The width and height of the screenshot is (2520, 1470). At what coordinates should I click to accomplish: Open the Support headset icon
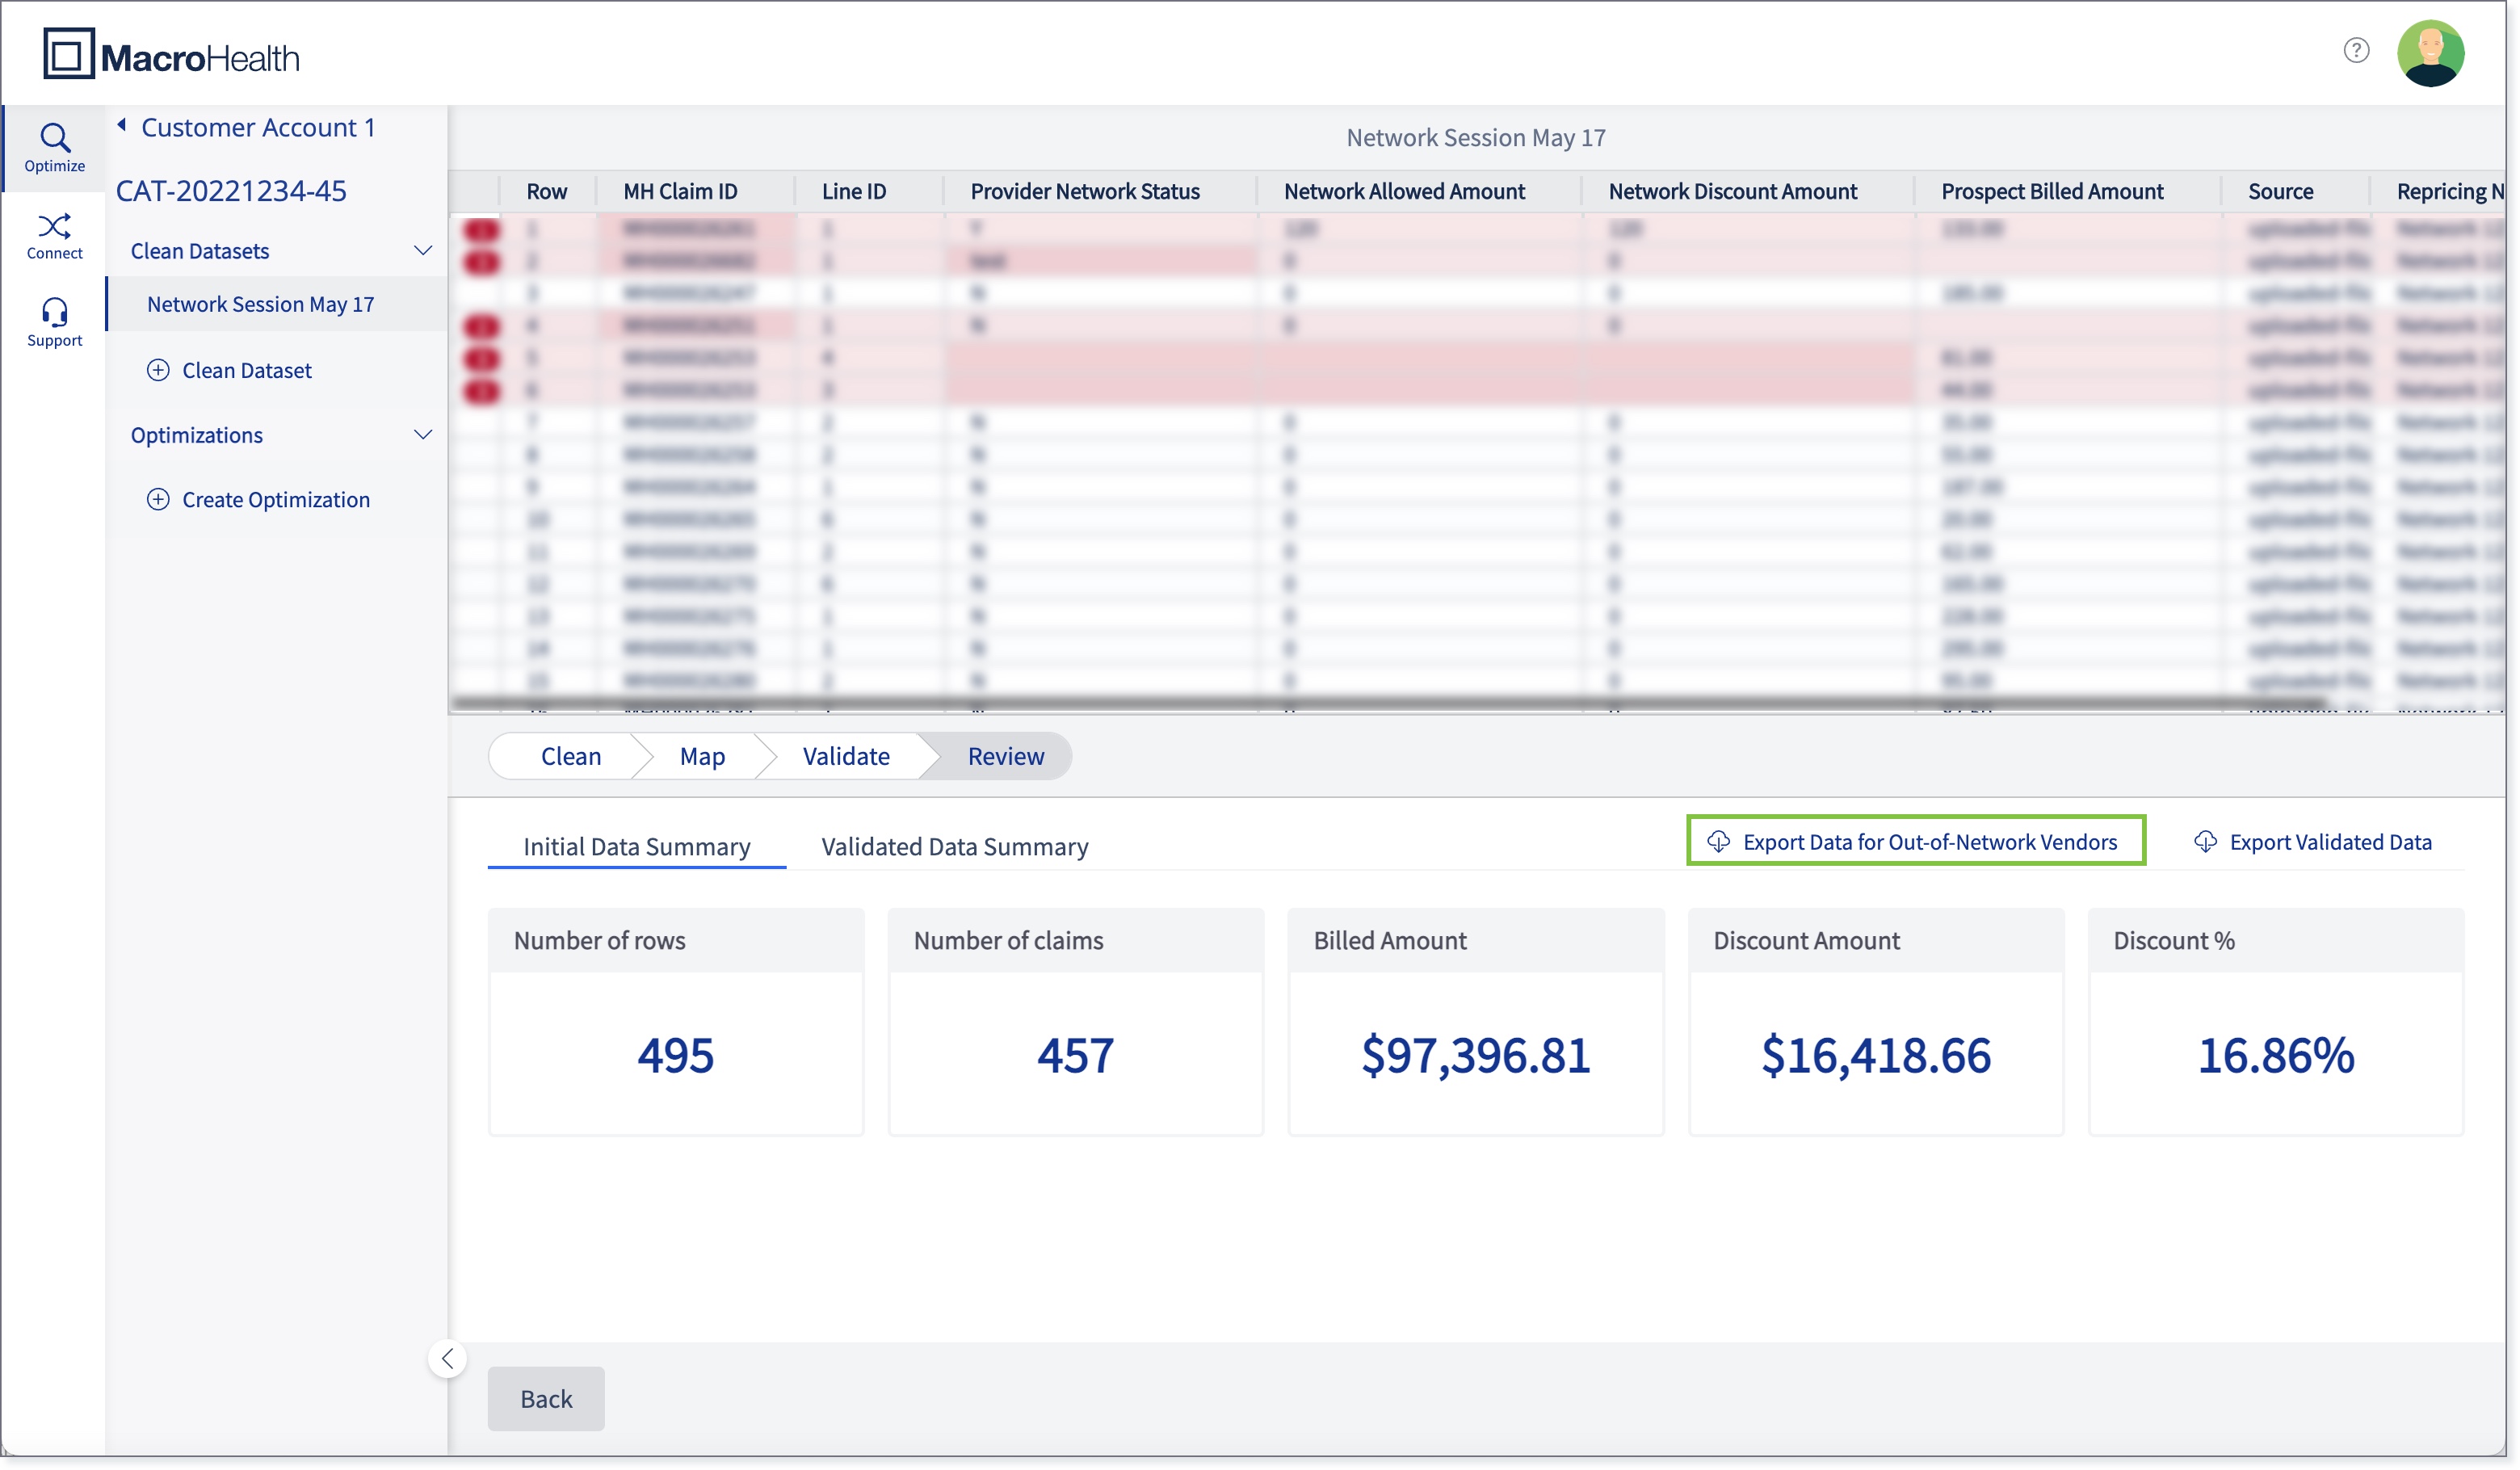pyautogui.click(x=54, y=312)
